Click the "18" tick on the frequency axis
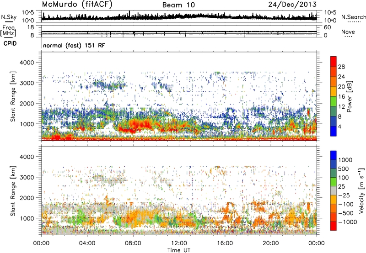The height and width of the screenshot is (253, 366). [x=31, y=27]
